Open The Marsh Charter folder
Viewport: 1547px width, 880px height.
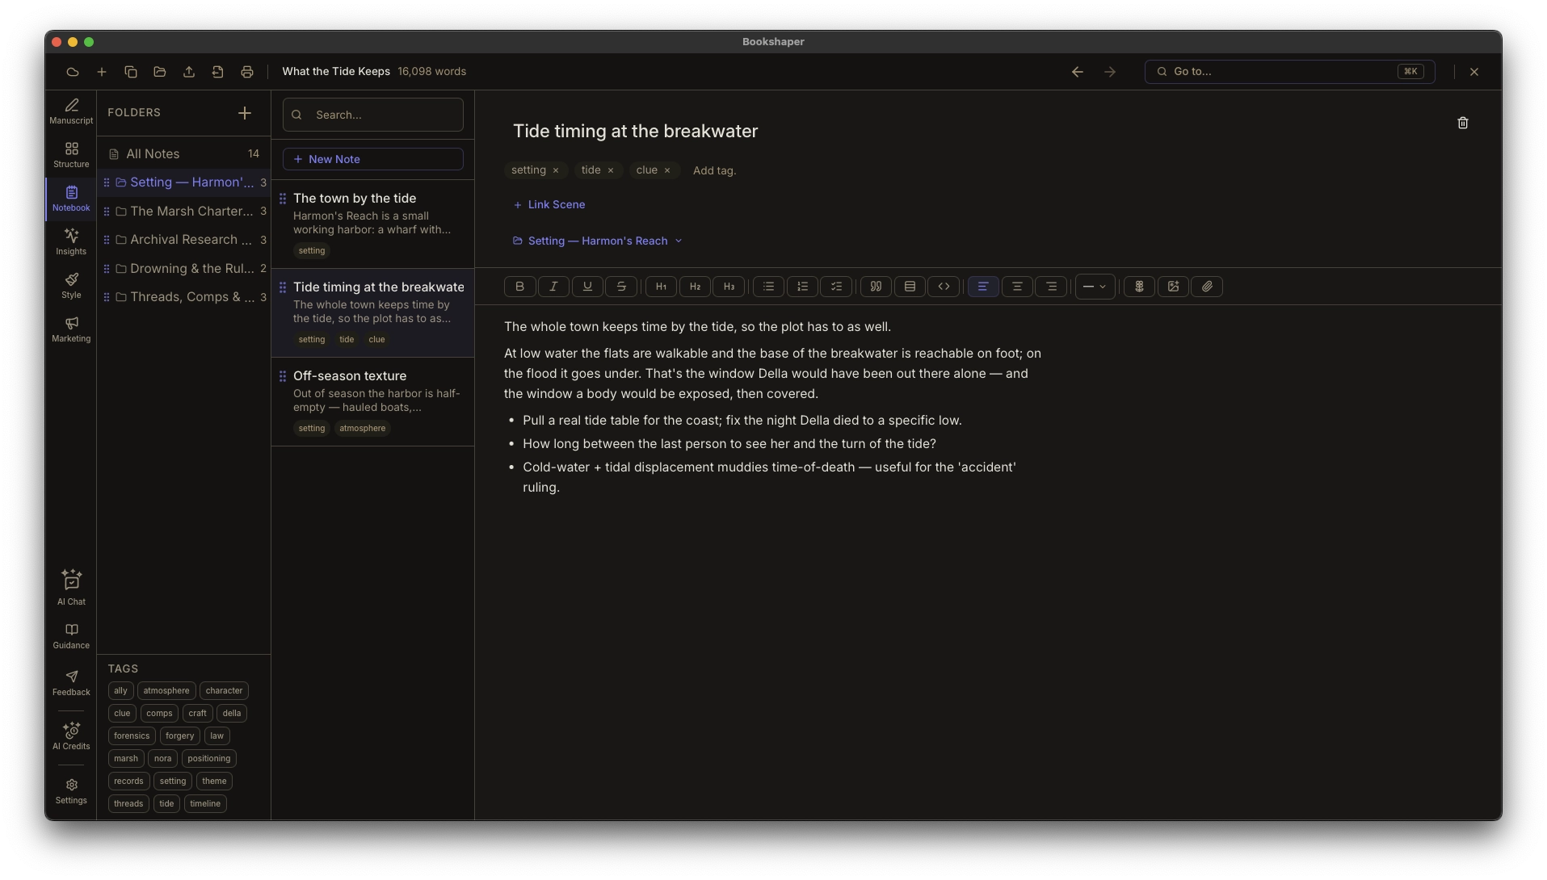click(184, 212)
